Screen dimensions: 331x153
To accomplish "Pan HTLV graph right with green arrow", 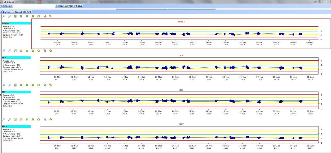I will 27,119.
